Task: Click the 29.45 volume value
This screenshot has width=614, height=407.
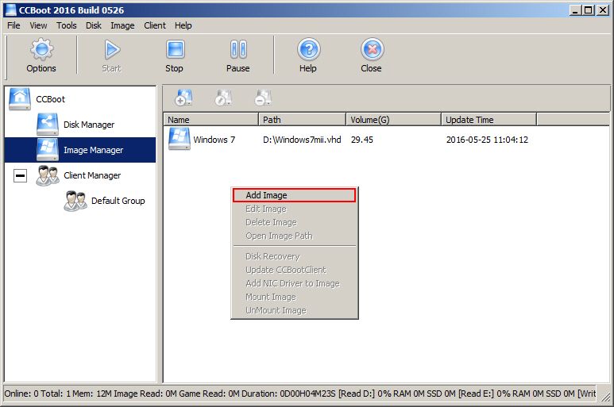Action: pos(362,140)
